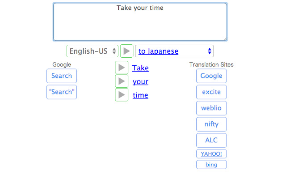This screenshot has height=179, width=286.
Task: Click the quoted "Search" button
Action: click(x=62, y=92)
